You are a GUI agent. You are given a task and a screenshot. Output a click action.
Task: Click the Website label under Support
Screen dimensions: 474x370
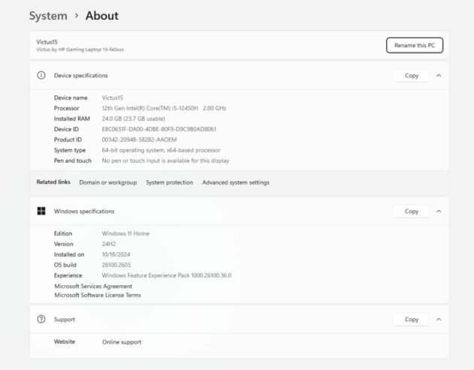[65, 341]
